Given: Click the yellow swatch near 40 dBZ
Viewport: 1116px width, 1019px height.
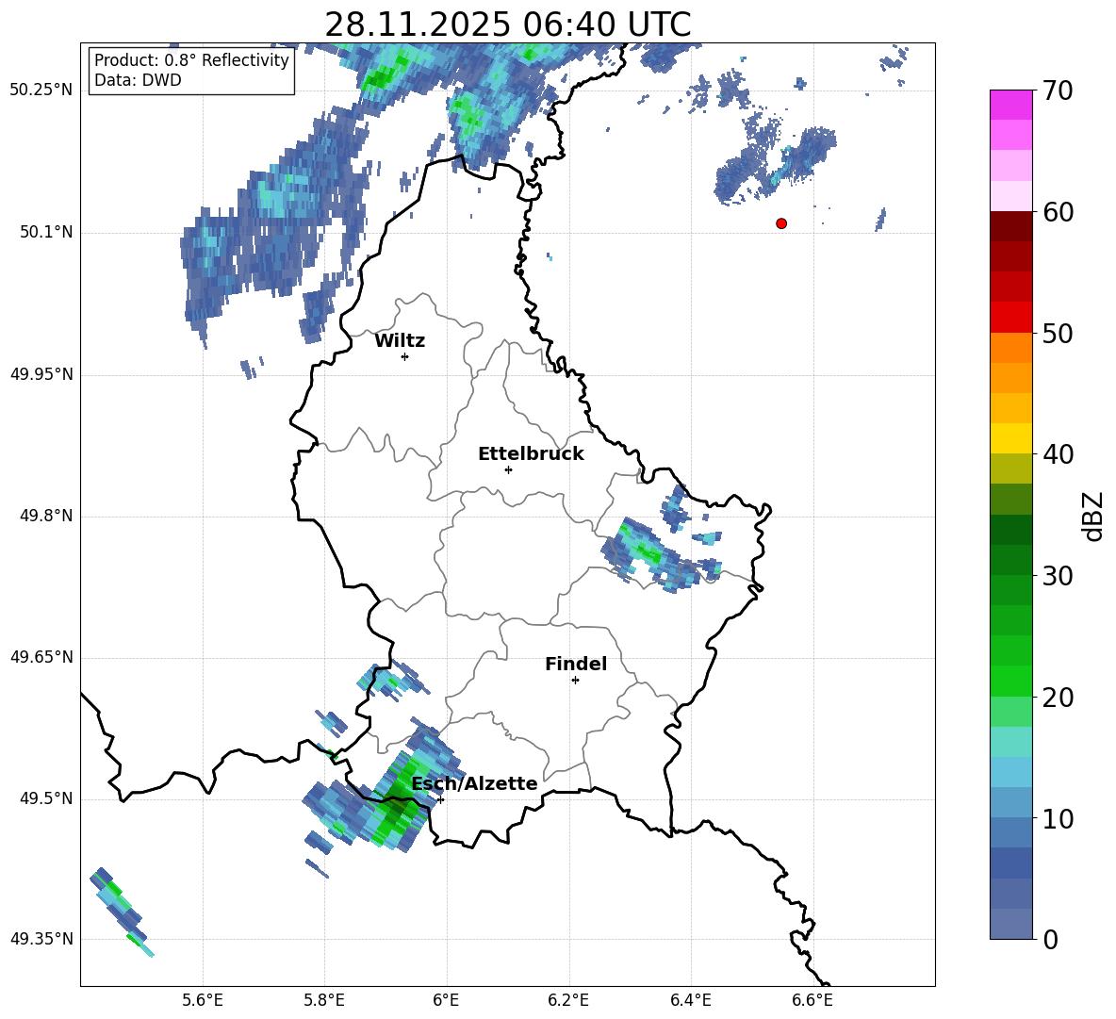Looking at the screenshot, I should tap(1010, 438).
